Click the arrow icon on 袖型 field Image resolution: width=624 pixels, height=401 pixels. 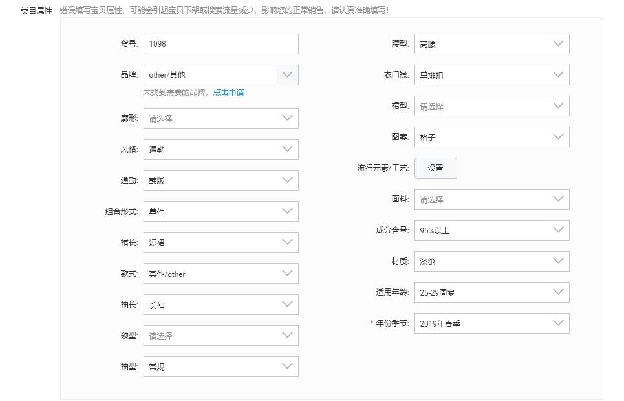tap(287, 366)
